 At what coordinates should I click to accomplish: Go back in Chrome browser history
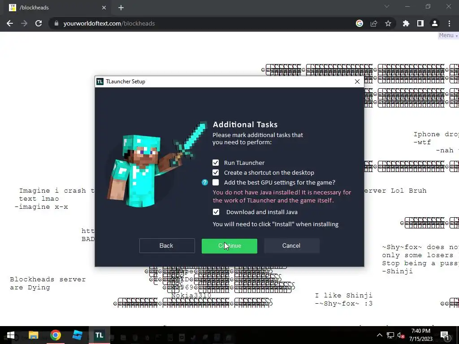point(10,23)
